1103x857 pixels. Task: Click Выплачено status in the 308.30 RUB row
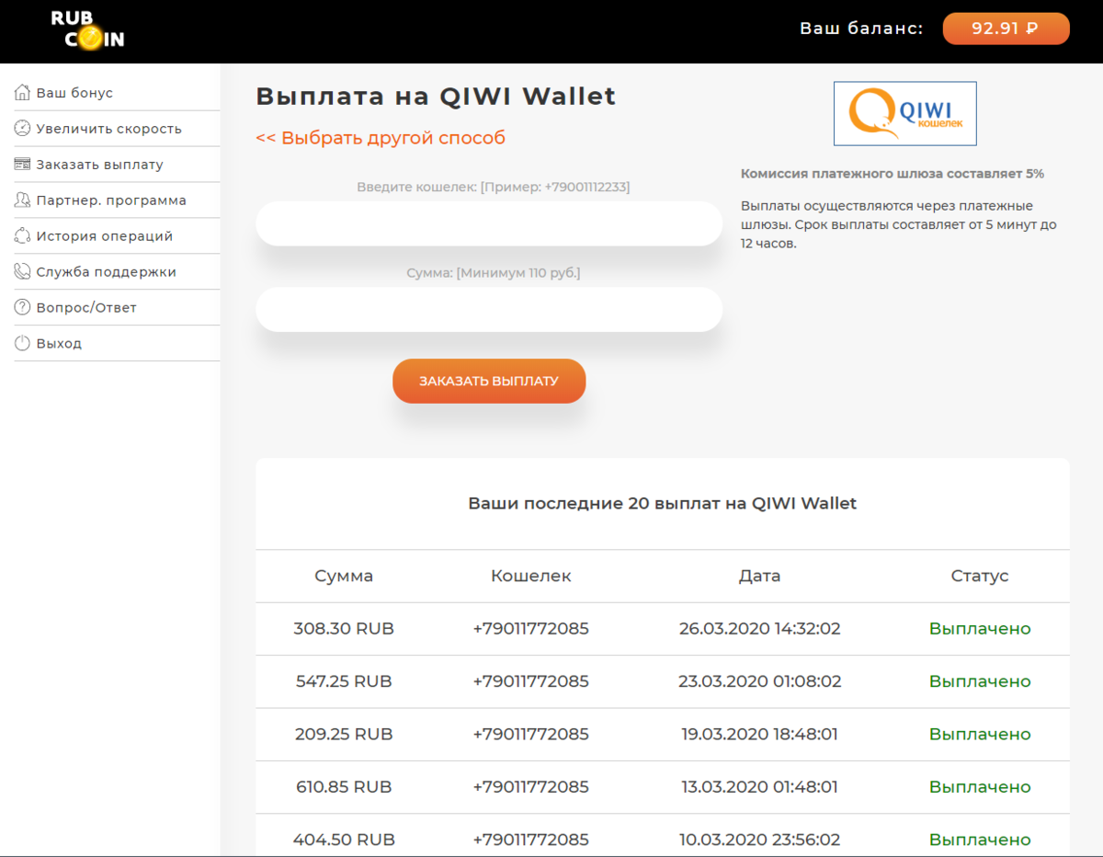(x=980, y=629)
